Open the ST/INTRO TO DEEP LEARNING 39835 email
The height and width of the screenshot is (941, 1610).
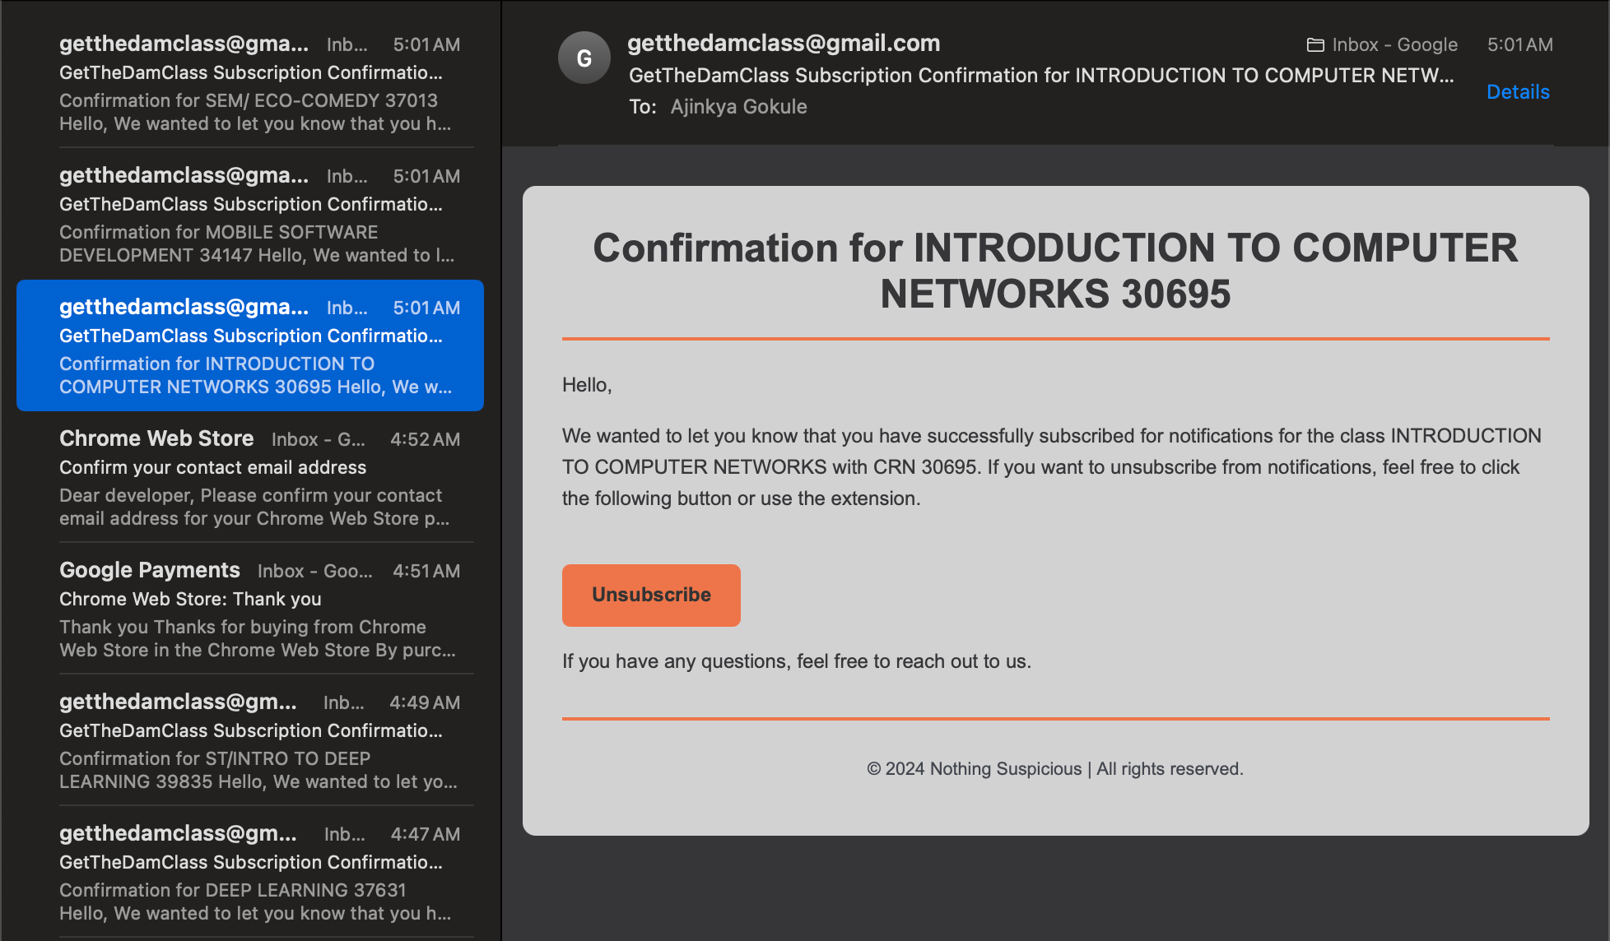(255, 742)
